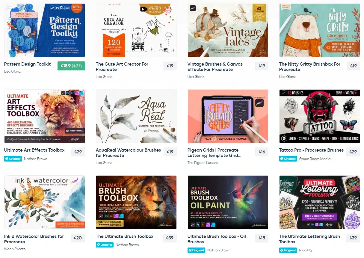Click the discounted $18.9 price button
Screen dimensions: 364x258
[x=71, y=66]
